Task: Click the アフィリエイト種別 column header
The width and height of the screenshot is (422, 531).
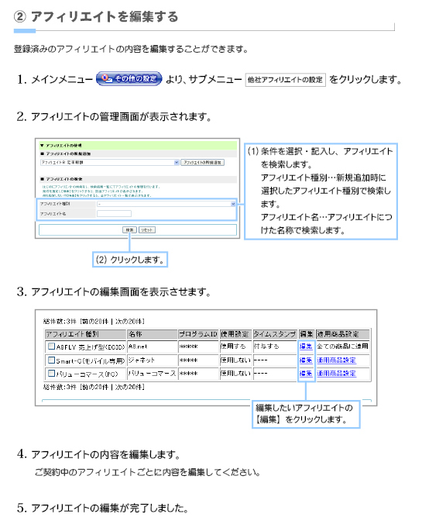Action: (85, 334)
